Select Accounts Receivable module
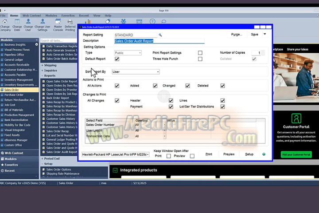Screen dimensions: 319x213 click(x=17, y=65)
